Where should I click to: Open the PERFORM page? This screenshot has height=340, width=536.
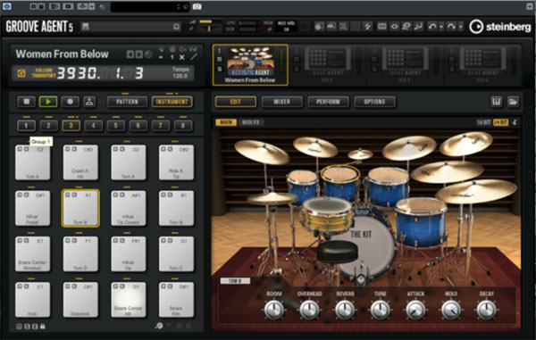click(328, 102)
